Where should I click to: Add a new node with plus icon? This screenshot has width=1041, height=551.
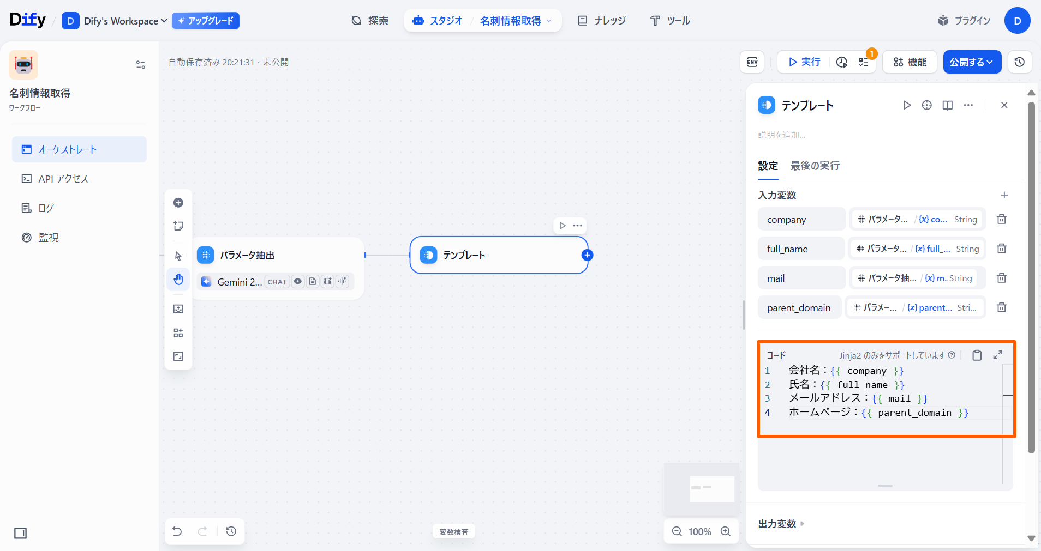click(178, 203)
